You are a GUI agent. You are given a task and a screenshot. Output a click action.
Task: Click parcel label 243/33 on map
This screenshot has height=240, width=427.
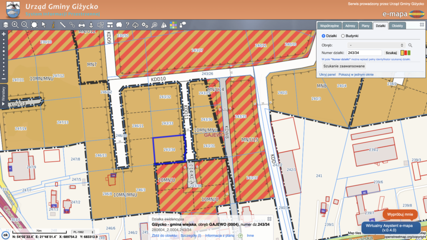coord(167,123)
